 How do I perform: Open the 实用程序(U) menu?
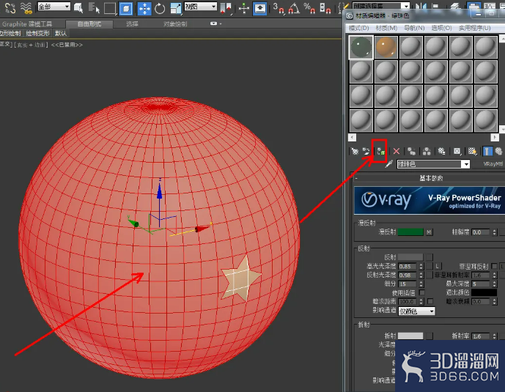click(x=474, y=28)
